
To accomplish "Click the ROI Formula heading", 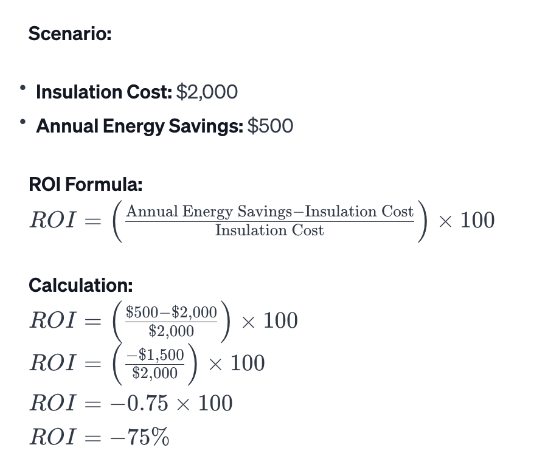I will pos(85,184).
